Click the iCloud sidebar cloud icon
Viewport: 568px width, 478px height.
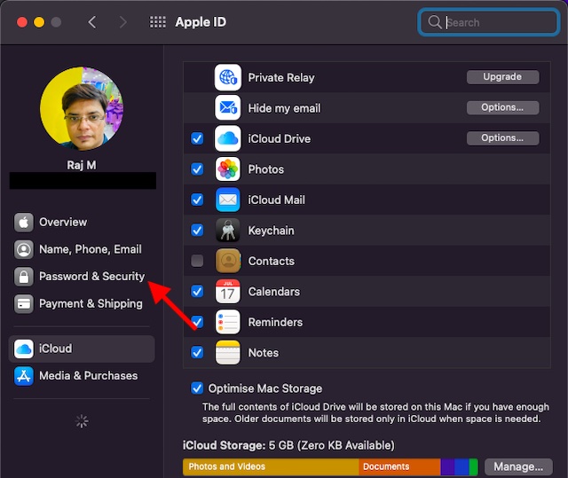[24, 349]
